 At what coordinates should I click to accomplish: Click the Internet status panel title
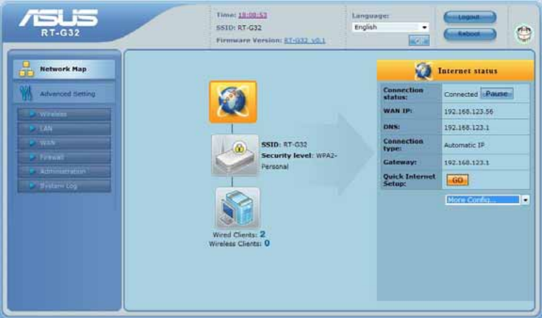click(x=468, y=71)
